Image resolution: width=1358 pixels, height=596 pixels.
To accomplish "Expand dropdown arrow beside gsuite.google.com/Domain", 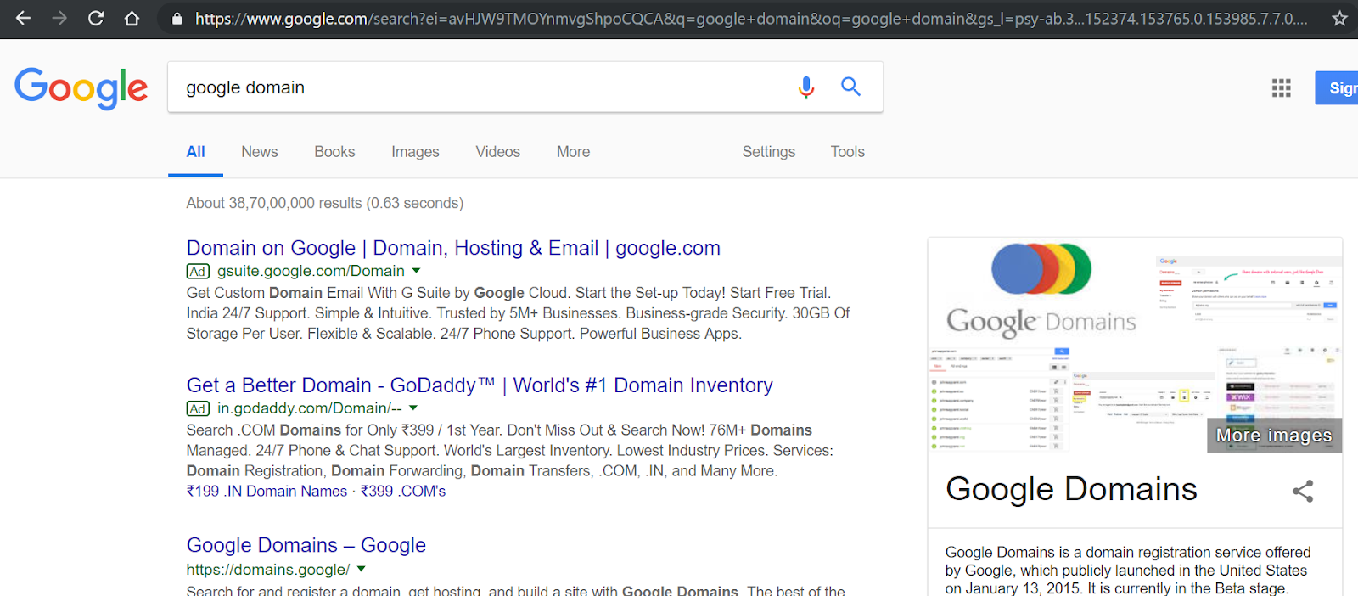I will tap(416, 271).
